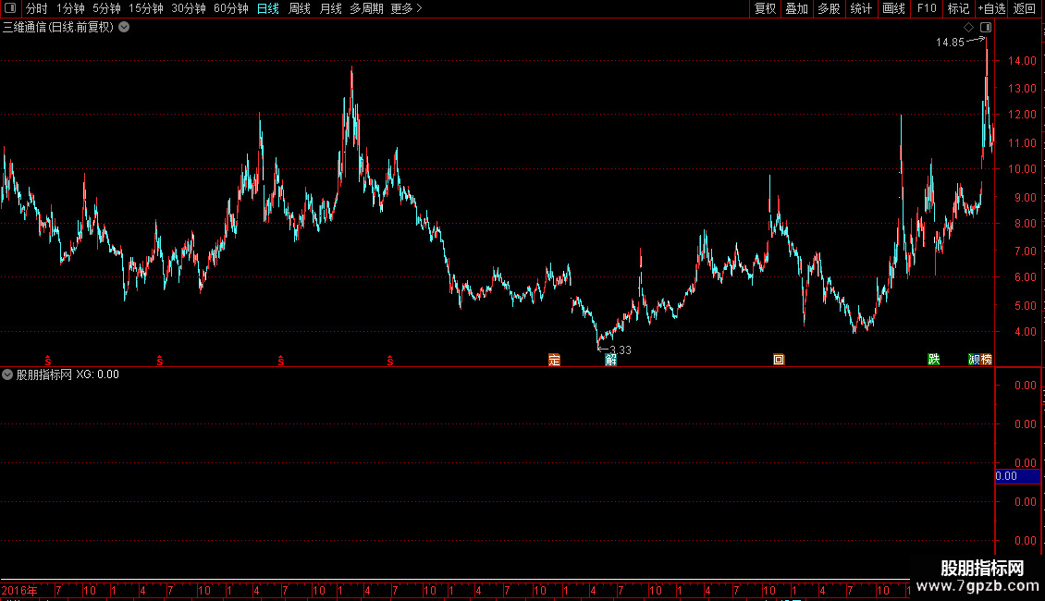Click the 3.33 low price label
The height and width of the screenshot is (601, 1045).
pyautogui.click(x=621, y=350)
